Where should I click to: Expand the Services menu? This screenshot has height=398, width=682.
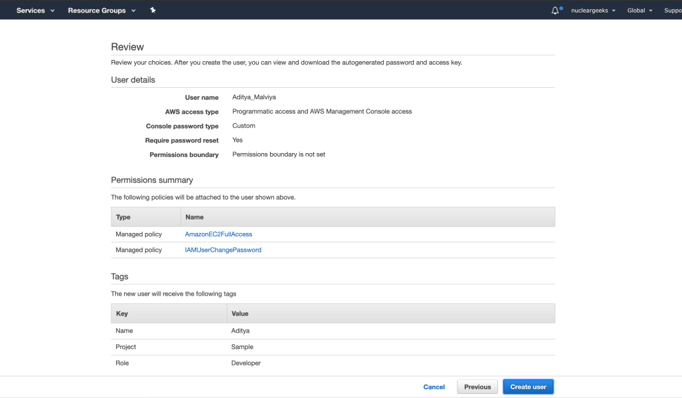pos(35,11)
